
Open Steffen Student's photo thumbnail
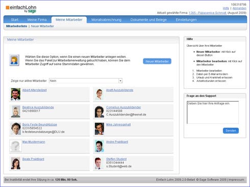99,163
